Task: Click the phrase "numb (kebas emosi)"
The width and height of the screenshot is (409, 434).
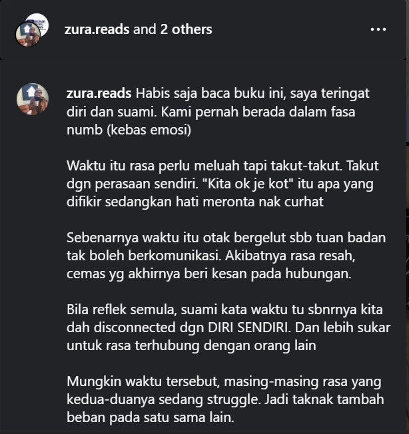Action: coord(129,130)
